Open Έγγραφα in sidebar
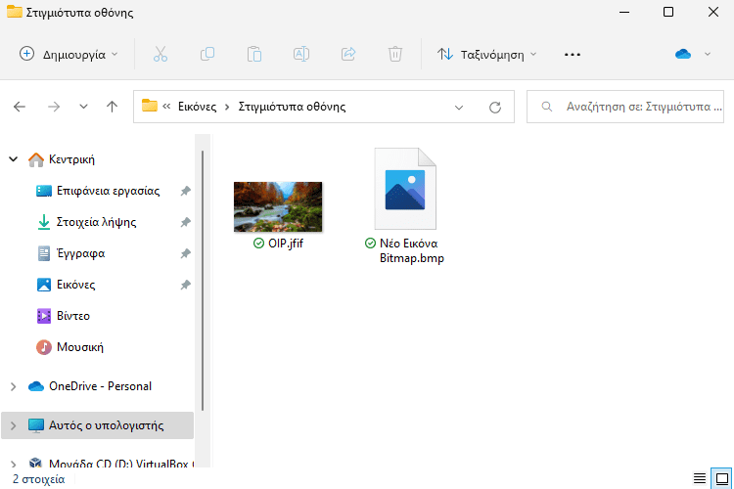The height and width of the screenshot is (489, 734). coord(80,253)
